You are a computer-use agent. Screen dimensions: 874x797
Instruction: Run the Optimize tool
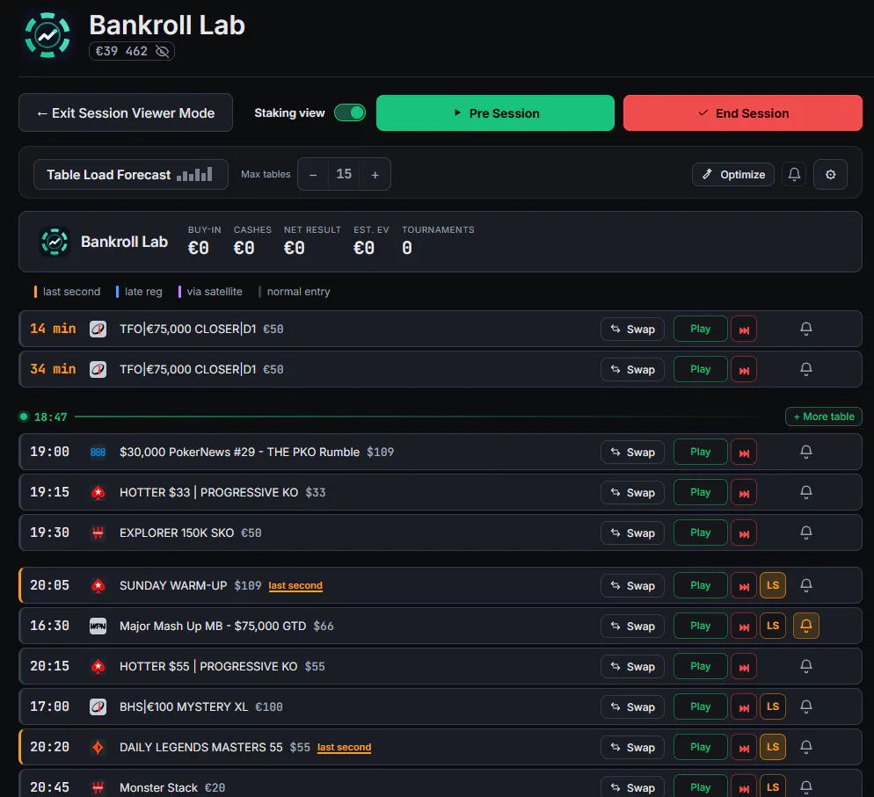733,174
